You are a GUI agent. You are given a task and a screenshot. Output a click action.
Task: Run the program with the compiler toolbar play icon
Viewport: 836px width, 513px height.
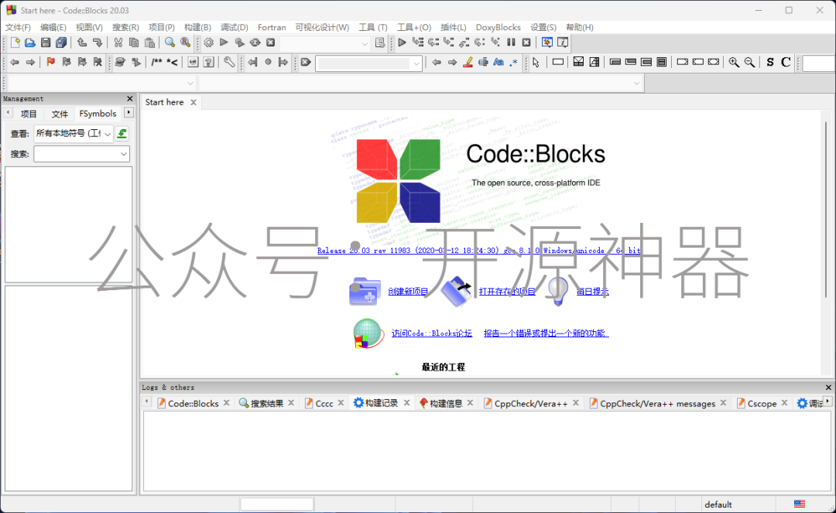224,43
